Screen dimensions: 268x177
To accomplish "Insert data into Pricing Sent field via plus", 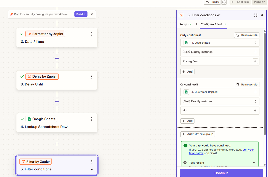I will pos(255,61).
